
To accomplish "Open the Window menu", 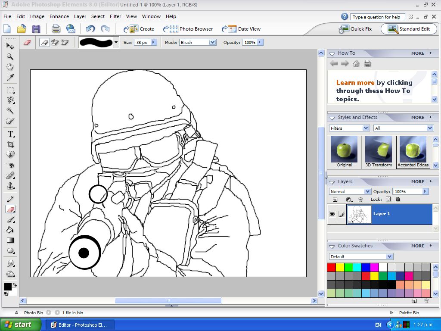I will click(x=151, y=16).
